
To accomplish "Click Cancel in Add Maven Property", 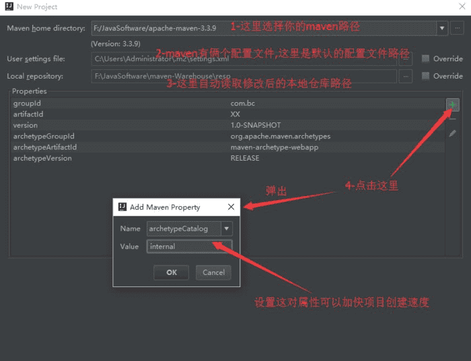I will click(x=213, y=272).
